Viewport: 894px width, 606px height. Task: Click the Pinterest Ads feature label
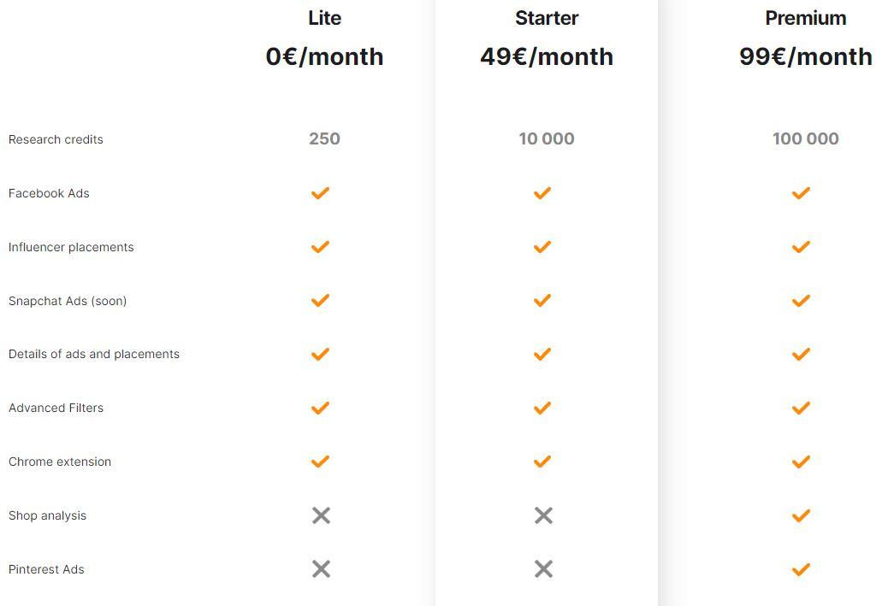tap(46, 569)
